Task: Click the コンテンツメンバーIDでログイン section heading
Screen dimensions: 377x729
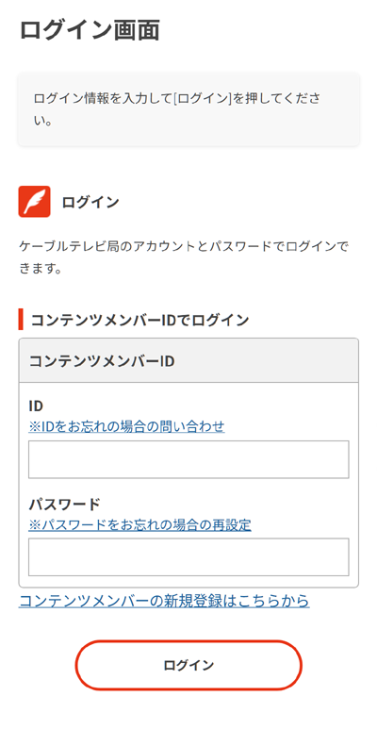Action: click(139, 320)
